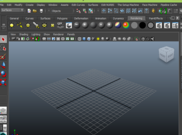Click the ViewCube in the viewport
The image size is (182, 135).
(167, 54)
